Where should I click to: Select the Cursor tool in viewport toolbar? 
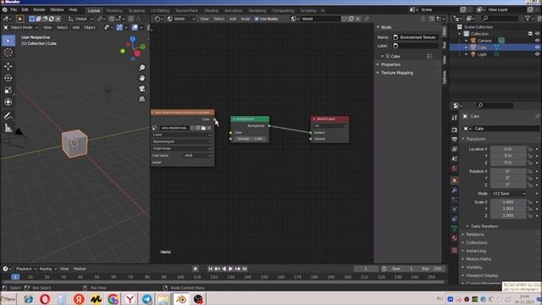click(8, 53)
